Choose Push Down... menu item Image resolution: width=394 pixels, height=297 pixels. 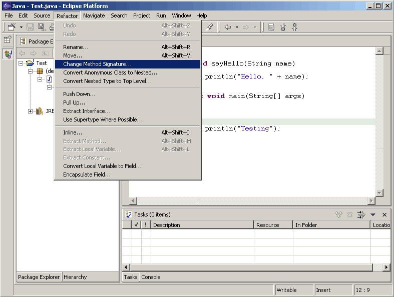click(128, 94)
